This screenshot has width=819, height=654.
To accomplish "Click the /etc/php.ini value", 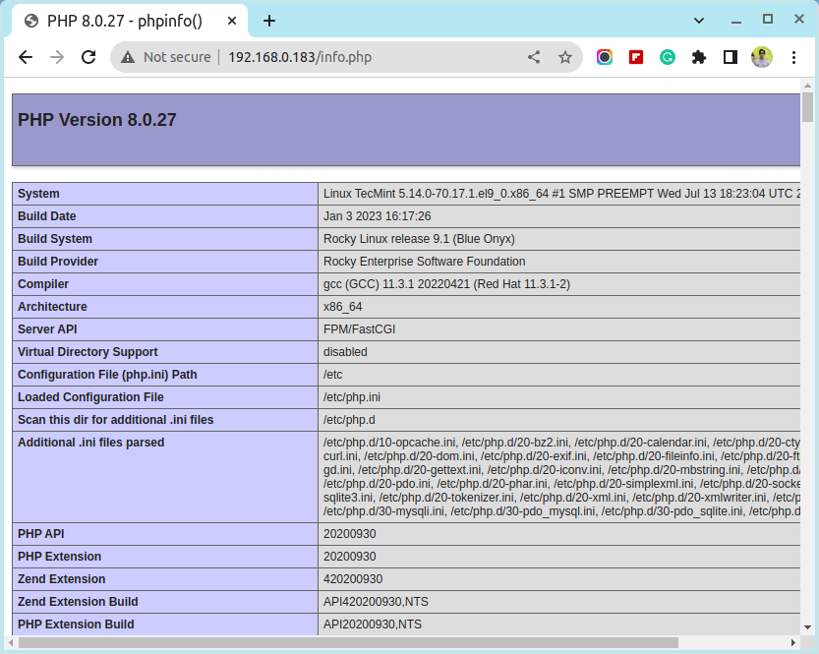I will 352,397.
